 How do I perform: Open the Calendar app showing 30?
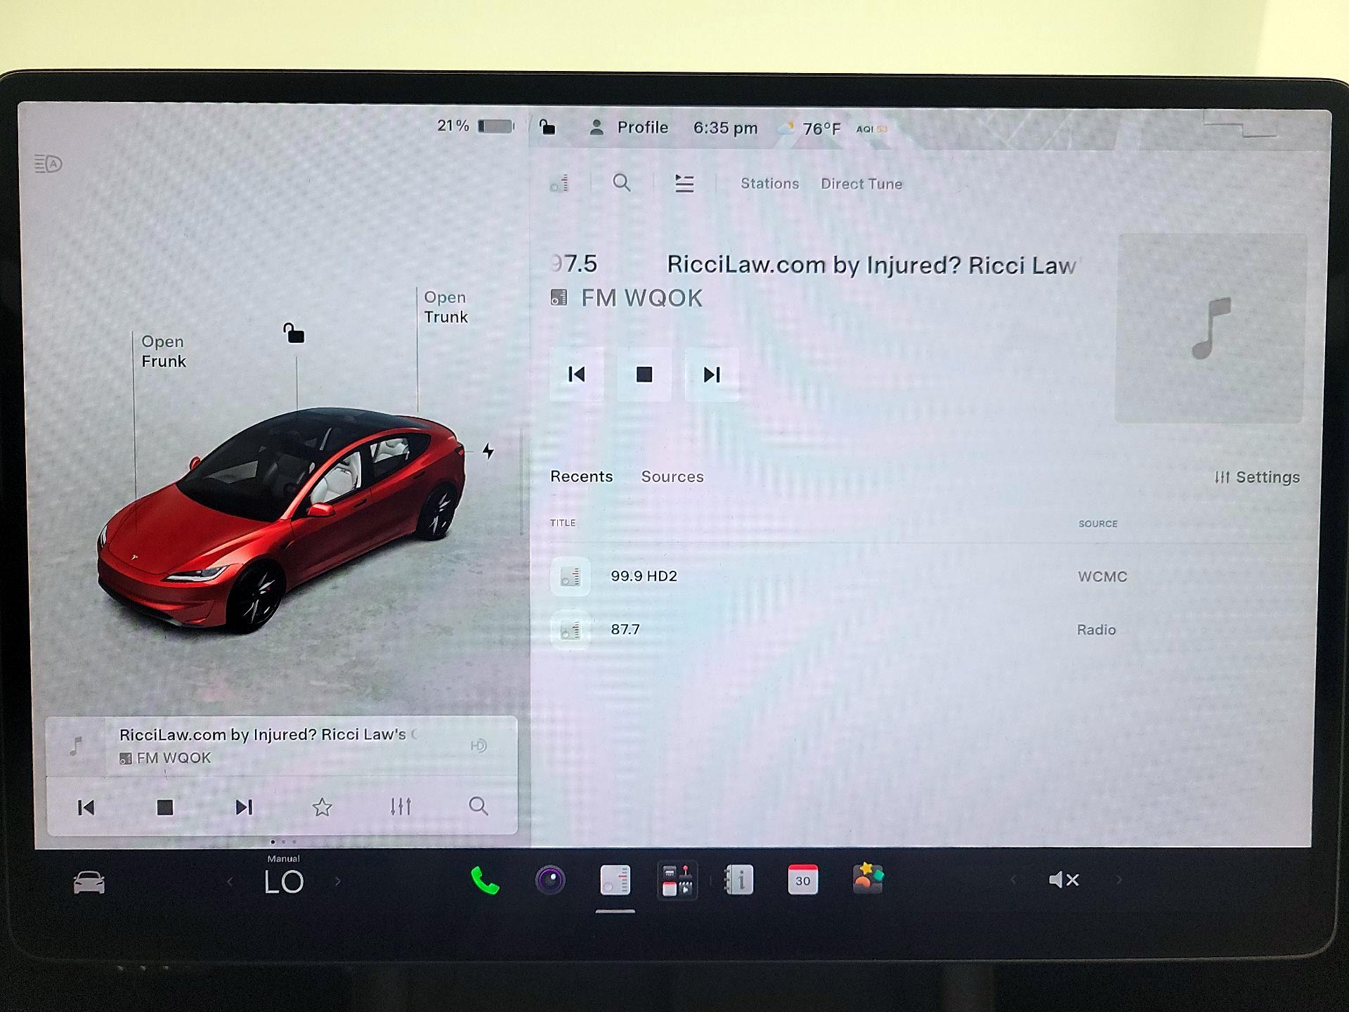[803, 880]
